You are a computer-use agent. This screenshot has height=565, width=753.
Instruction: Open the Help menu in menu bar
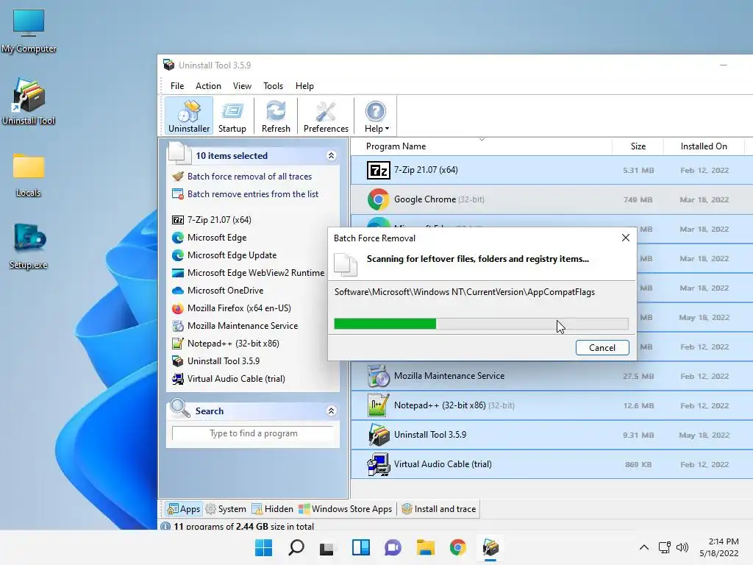point(304,86)
